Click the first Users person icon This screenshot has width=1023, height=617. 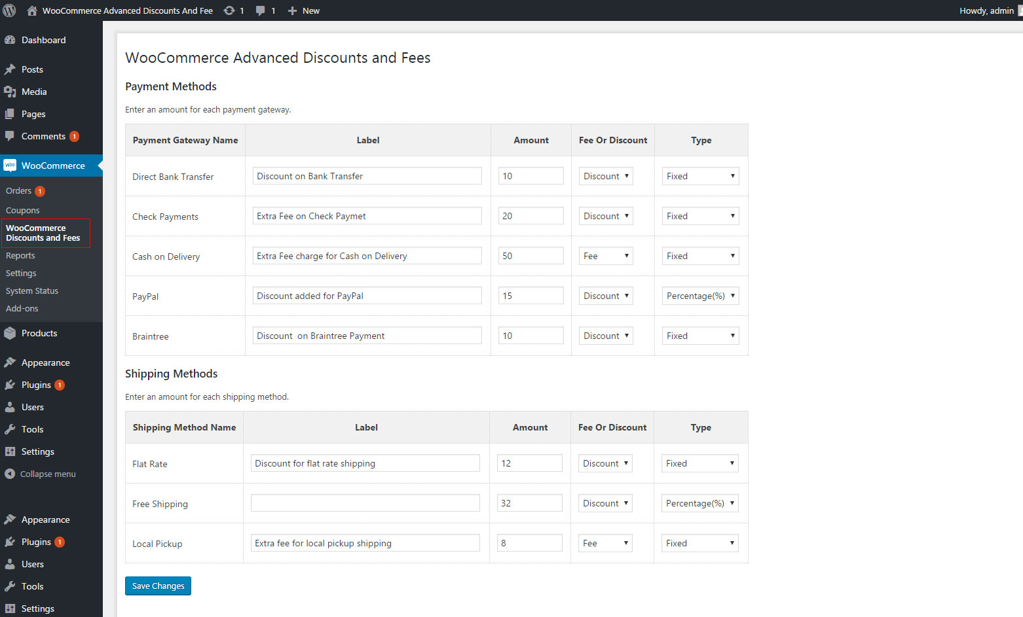(x=10, y=407)
